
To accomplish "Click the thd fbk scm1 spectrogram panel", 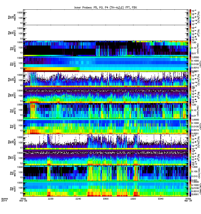I will click(106, 127).
